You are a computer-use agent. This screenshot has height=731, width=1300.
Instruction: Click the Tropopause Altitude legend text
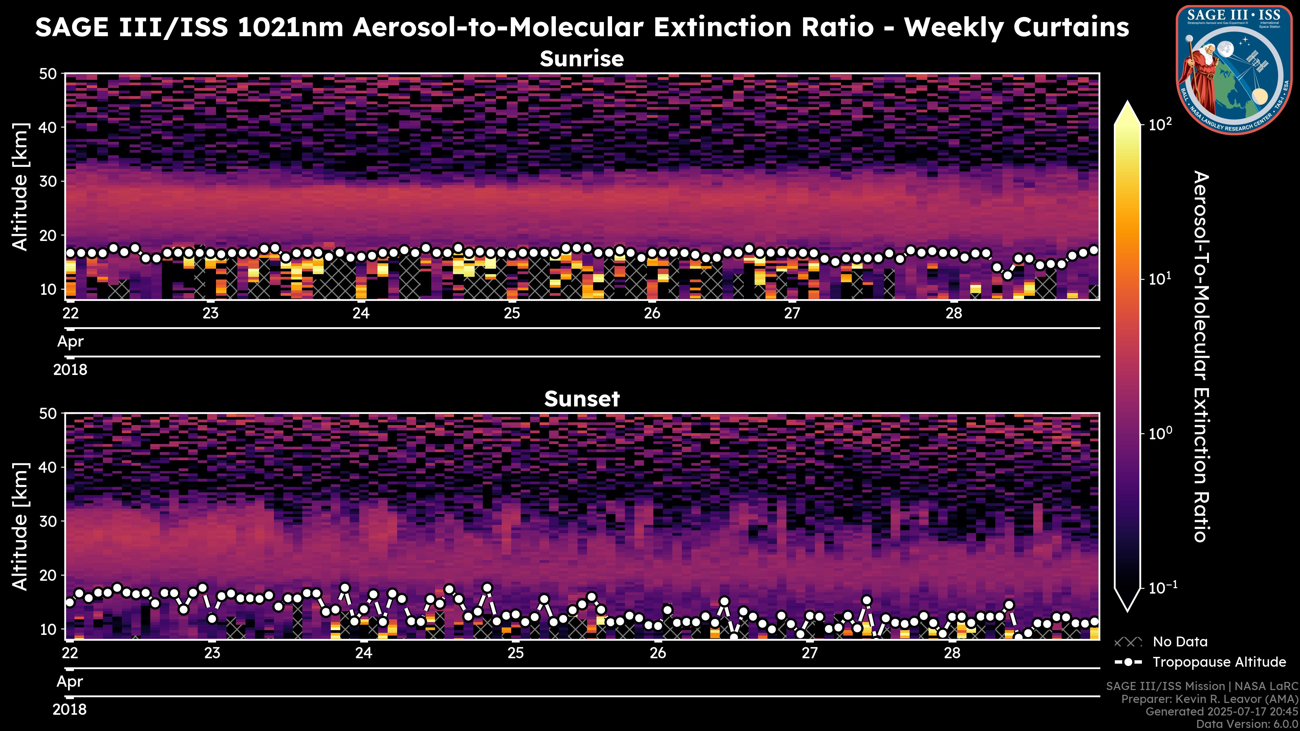tap(1219, 662)
